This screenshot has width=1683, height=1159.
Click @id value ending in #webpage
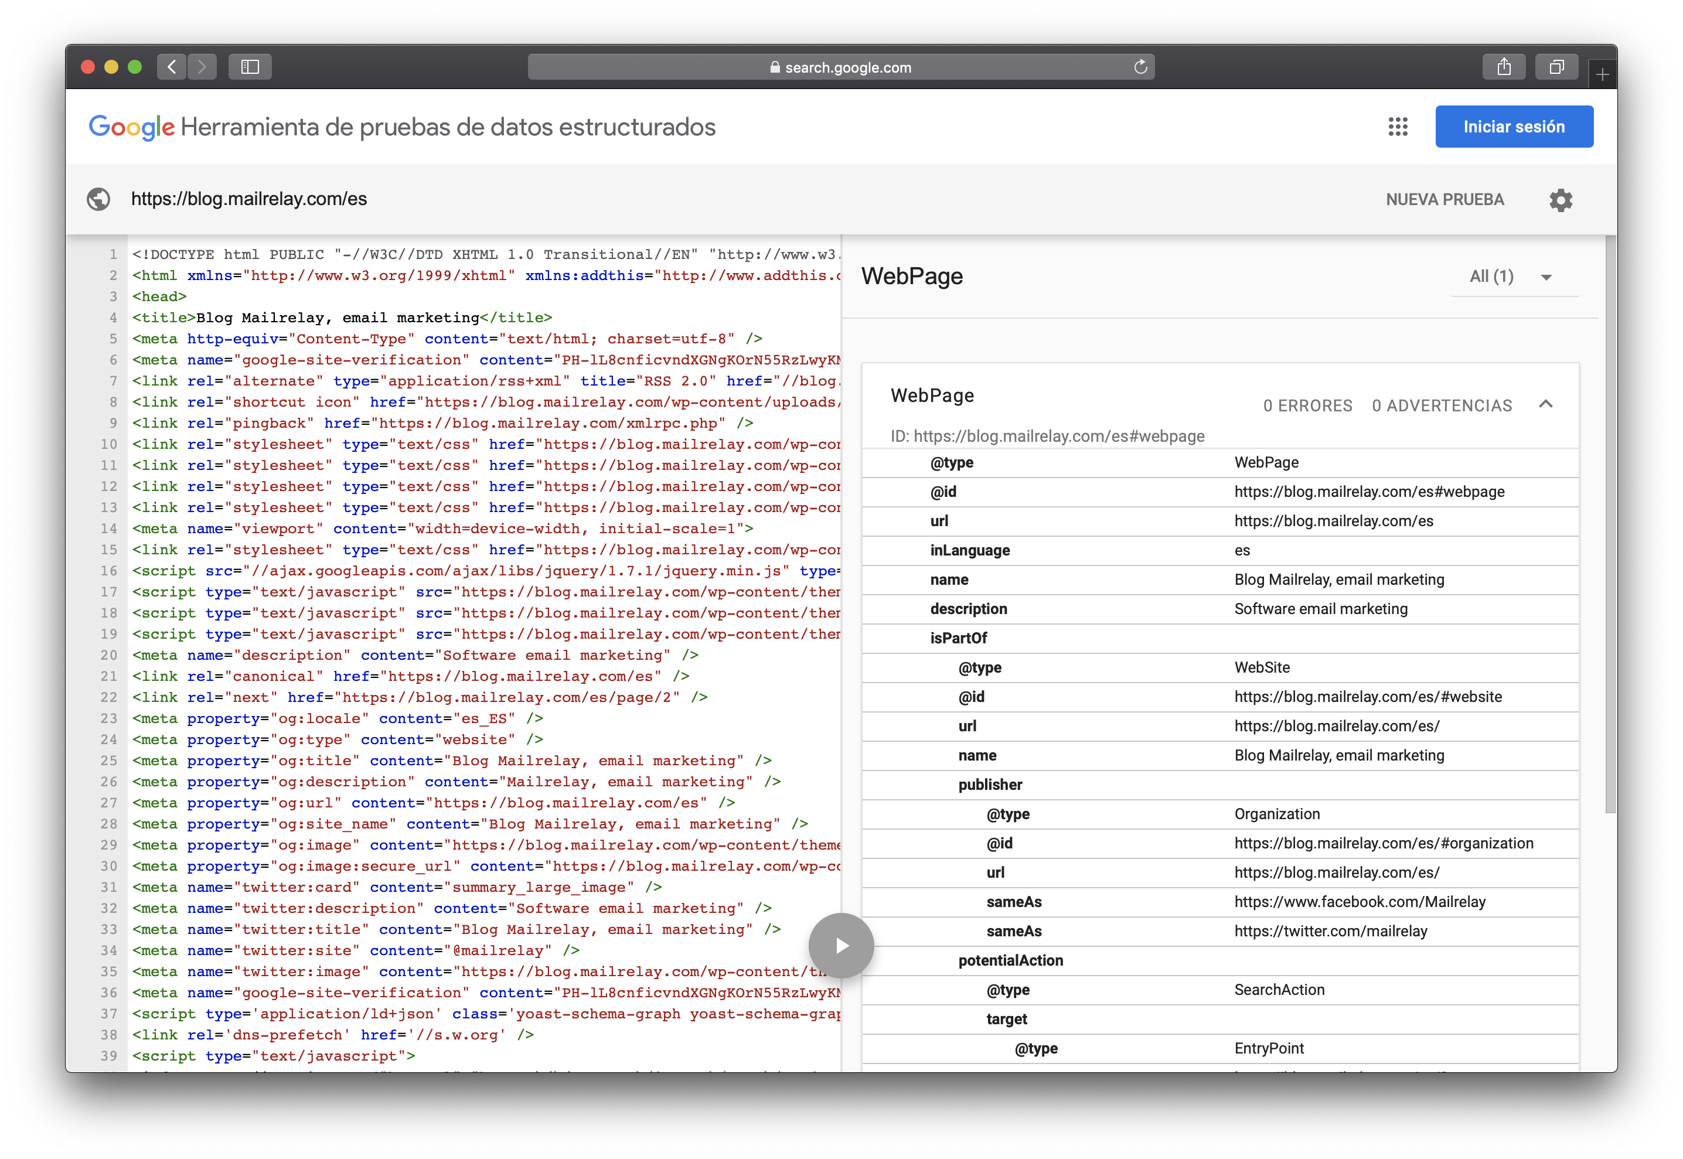(x=1369, y=492)
